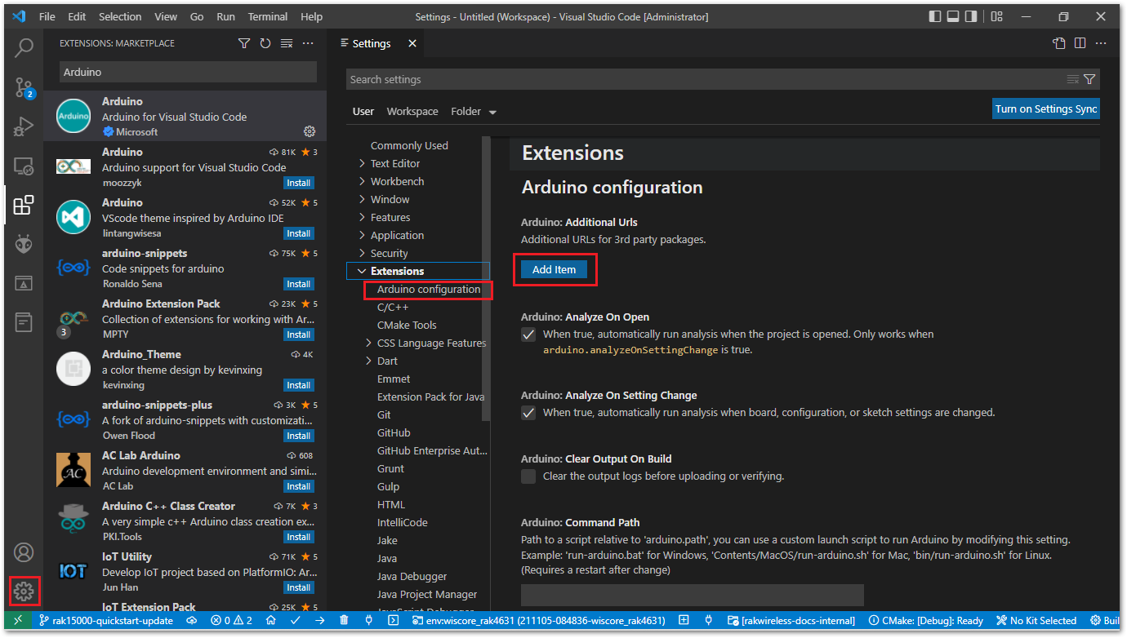The height and width of the screenshot is (638, 1127).
Task: Click PlatformIO Build checkmark in status bar
Action: click(295, 621)
